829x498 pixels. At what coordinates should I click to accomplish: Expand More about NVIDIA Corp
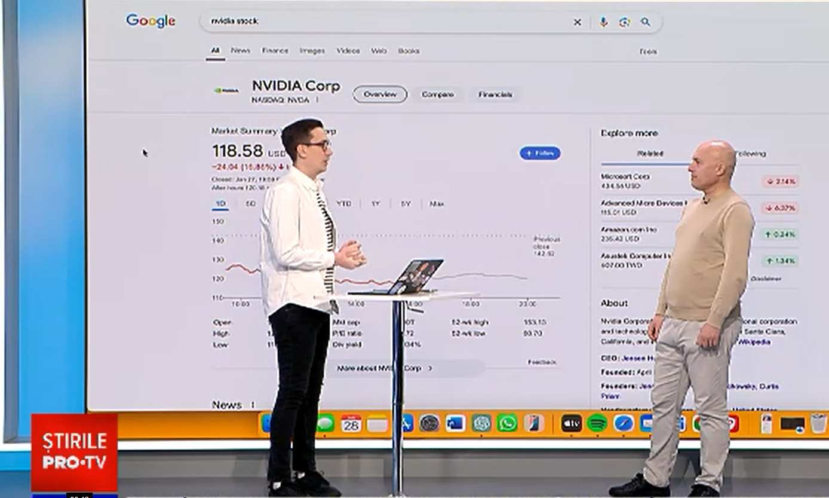tap(385, 368)
